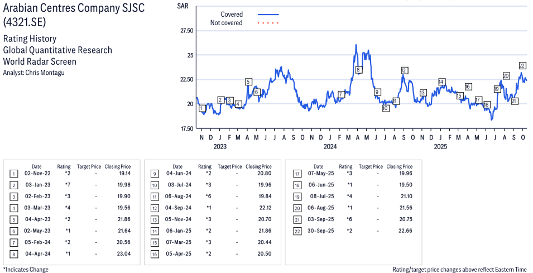The width and height of the screenshot is (533, 273).
Task: Click chart marker 14 on the price line
Action: 441,82
